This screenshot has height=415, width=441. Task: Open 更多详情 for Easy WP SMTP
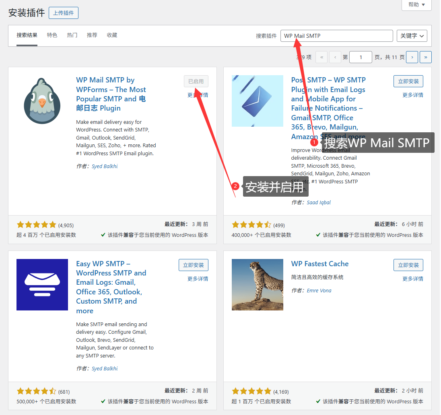click(198, 279)
